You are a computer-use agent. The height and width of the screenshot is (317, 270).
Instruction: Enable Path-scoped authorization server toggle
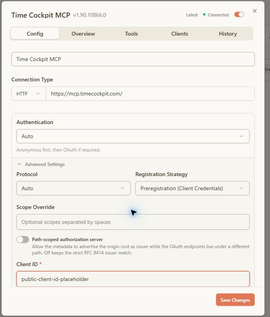[x=23, y=240]
